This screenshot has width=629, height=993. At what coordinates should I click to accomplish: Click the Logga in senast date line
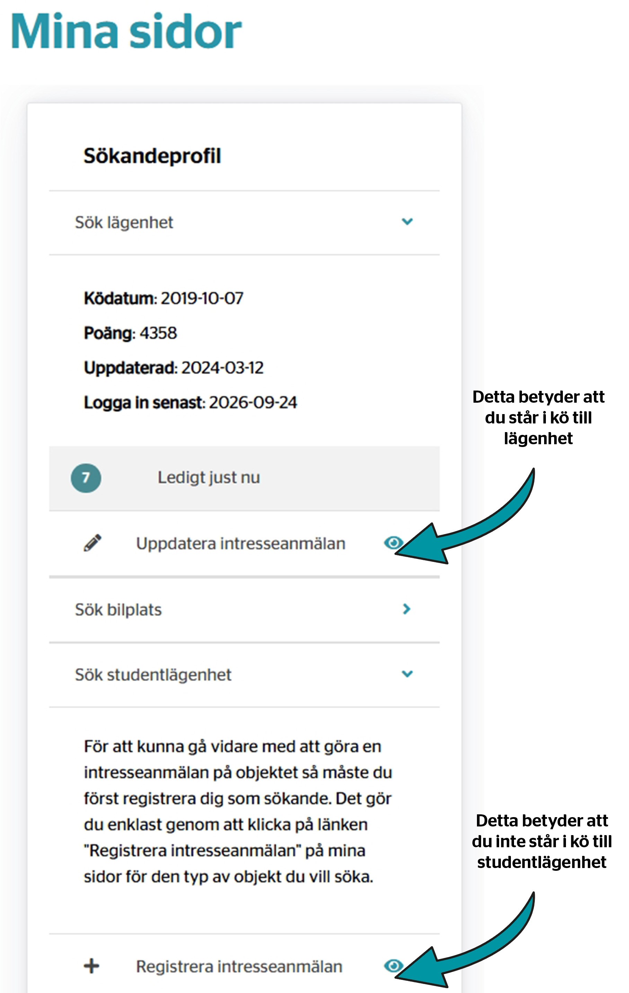[190, 402]
